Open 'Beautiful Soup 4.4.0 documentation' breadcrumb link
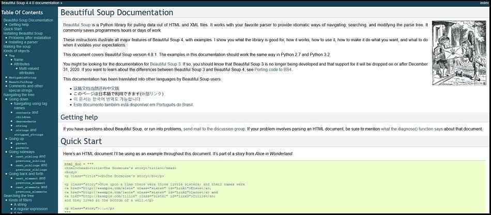This screenshot has width=491, height=215. [30, 3]
